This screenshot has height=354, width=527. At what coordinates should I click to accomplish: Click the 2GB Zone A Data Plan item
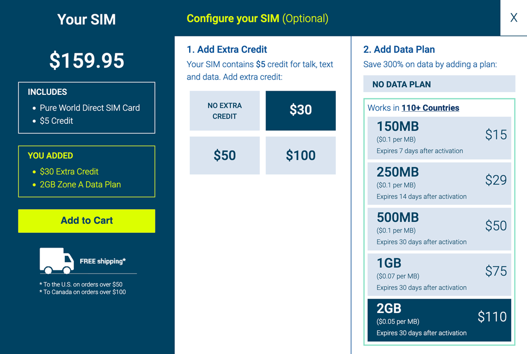(80, 184)
